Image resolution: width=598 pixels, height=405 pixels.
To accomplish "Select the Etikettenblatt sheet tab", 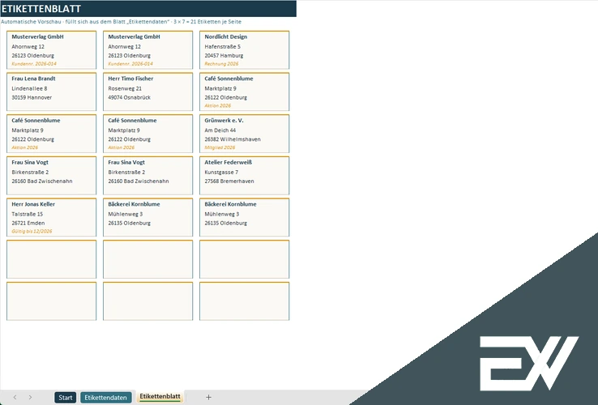I will [x=160, y=397].
